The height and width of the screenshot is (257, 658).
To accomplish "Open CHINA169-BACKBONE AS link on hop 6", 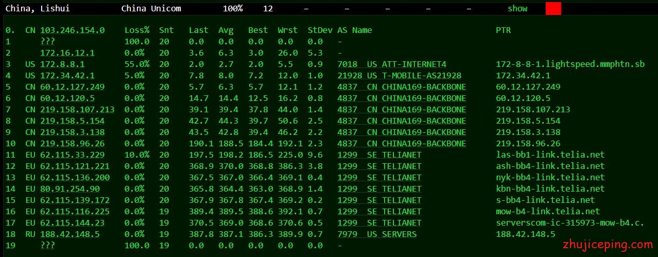I will click(402, 98).
